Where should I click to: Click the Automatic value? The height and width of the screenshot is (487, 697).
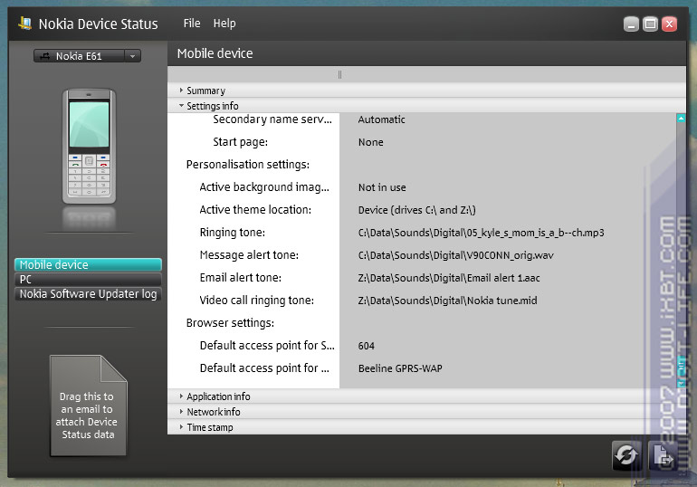[x=381, y=119]
